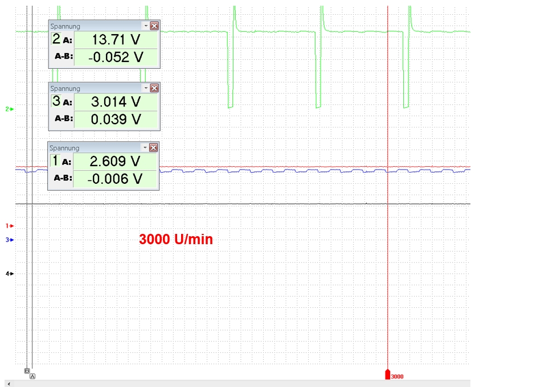553x387 pixels.
Task: Click channel number 3 box in Spannung panel
Action: [x=56, y=101]
